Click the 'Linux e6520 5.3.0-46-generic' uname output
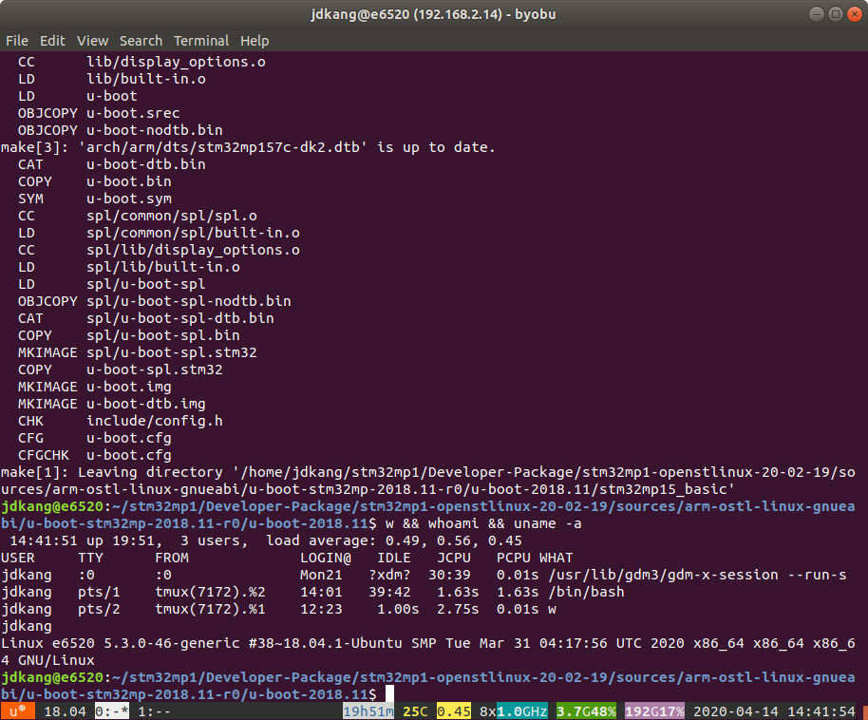Image resolution: width=868 pixels, height=720 pixels. [x=120, y=644]
